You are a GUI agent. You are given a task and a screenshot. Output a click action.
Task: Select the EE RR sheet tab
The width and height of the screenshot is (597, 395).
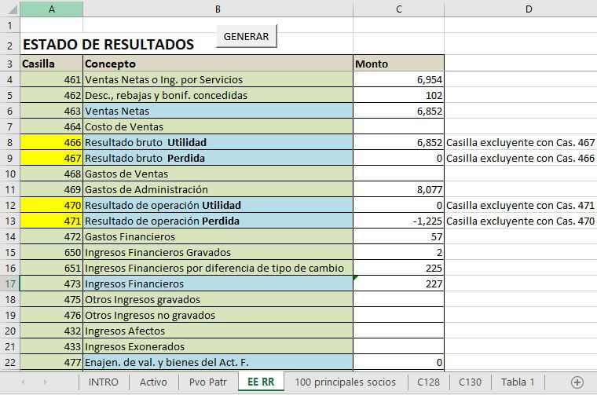261,382
